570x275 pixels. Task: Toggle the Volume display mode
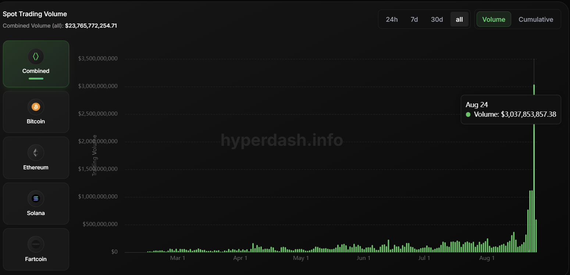click(494, 19)
